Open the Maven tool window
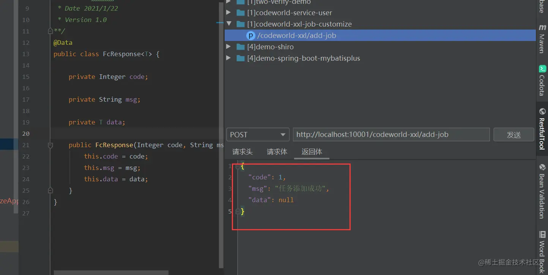 click(x=542, y=38)
